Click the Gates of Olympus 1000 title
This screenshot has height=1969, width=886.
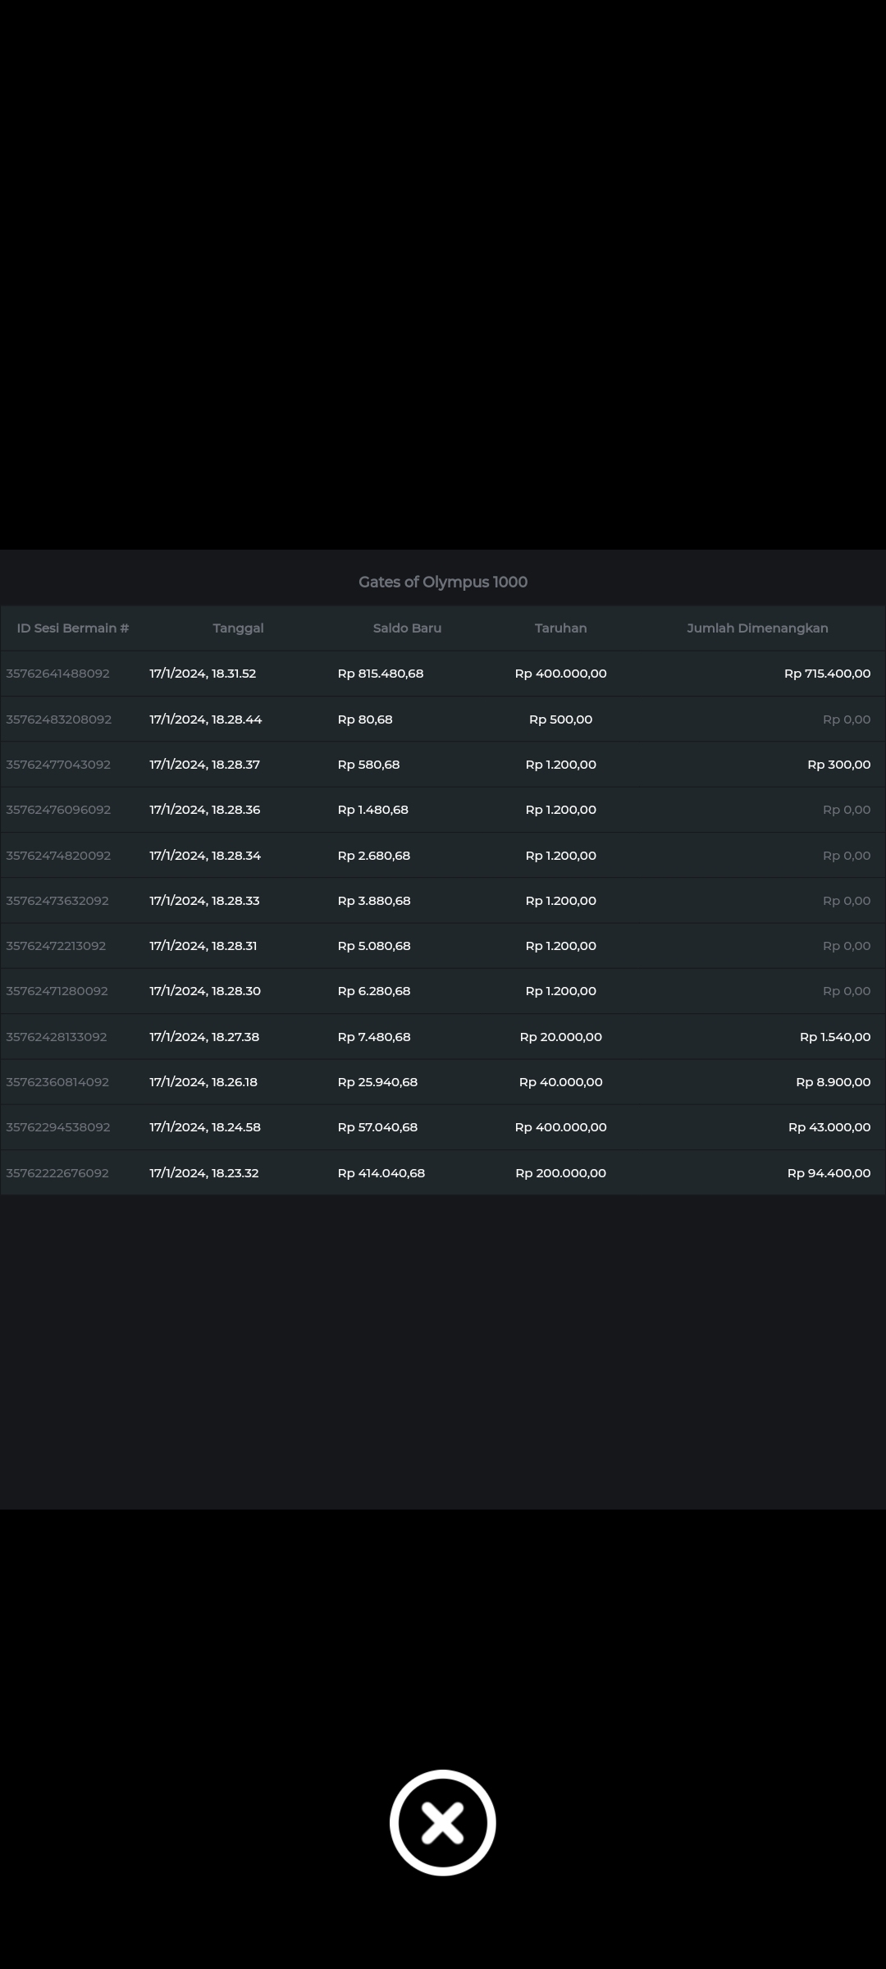click(443, 582)
